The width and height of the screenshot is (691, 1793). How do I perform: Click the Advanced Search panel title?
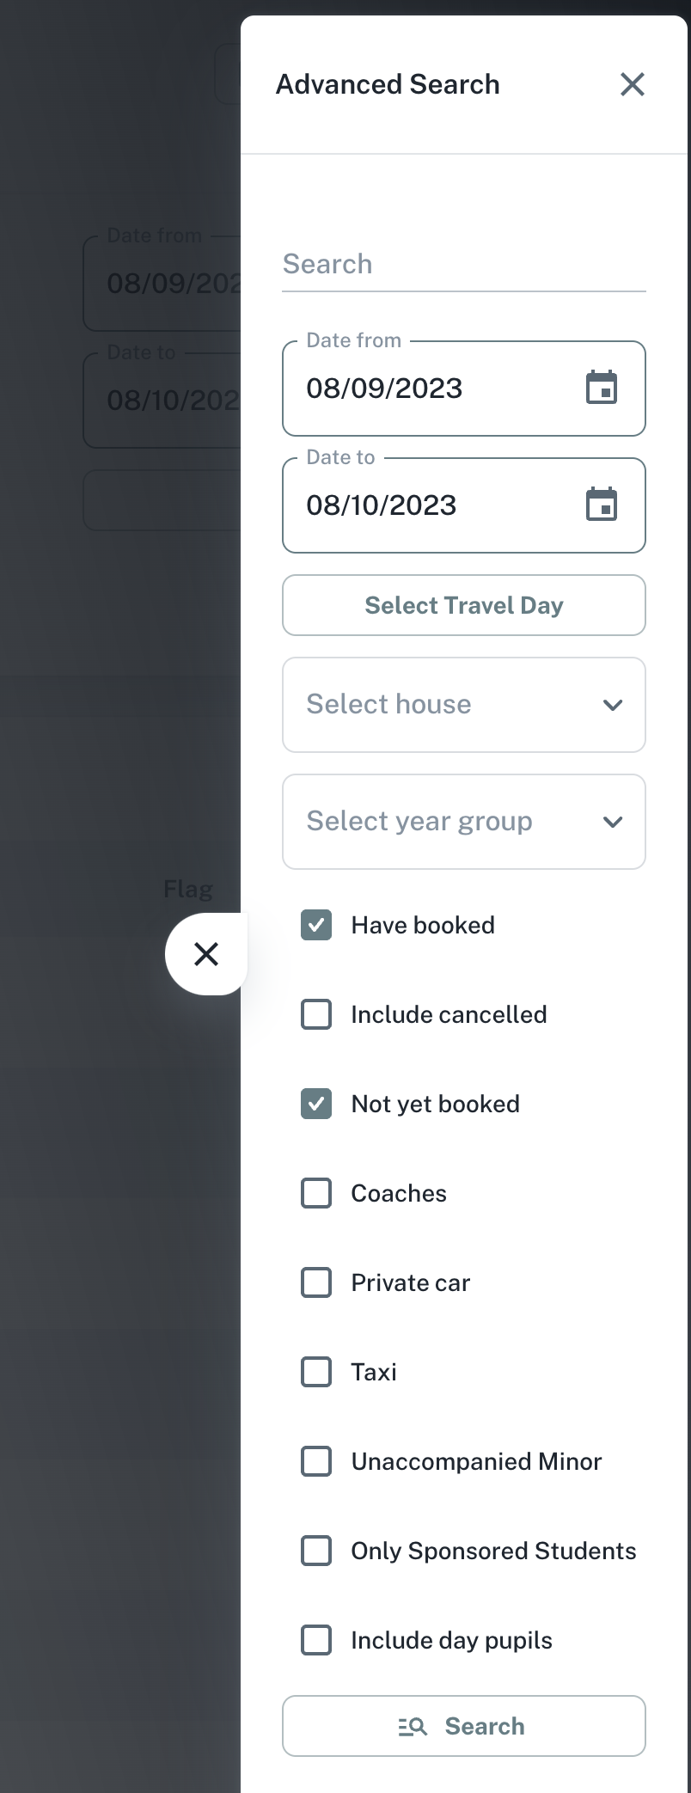point(388,84)
